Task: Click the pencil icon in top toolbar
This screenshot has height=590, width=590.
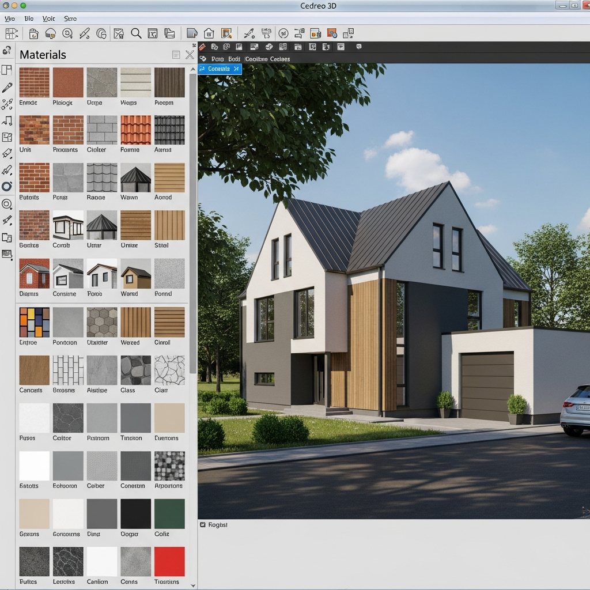Action: click(x=84, y=33)
